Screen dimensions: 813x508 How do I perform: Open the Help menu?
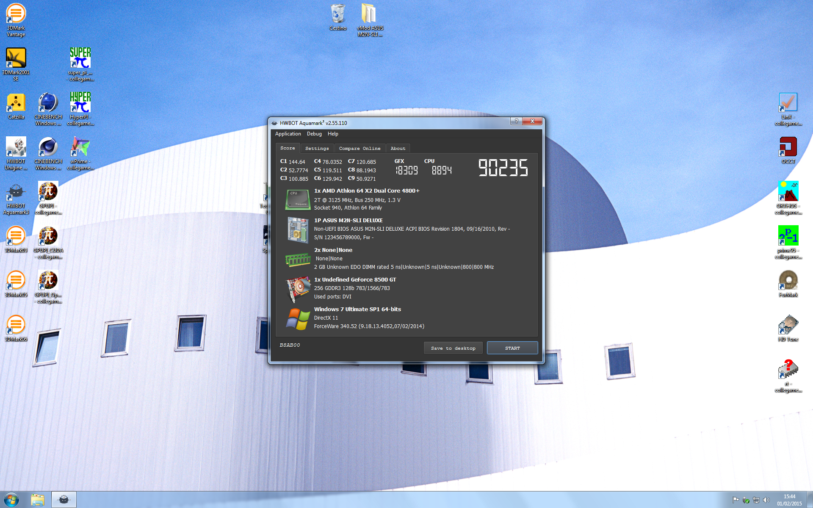(x=333, y=134)
